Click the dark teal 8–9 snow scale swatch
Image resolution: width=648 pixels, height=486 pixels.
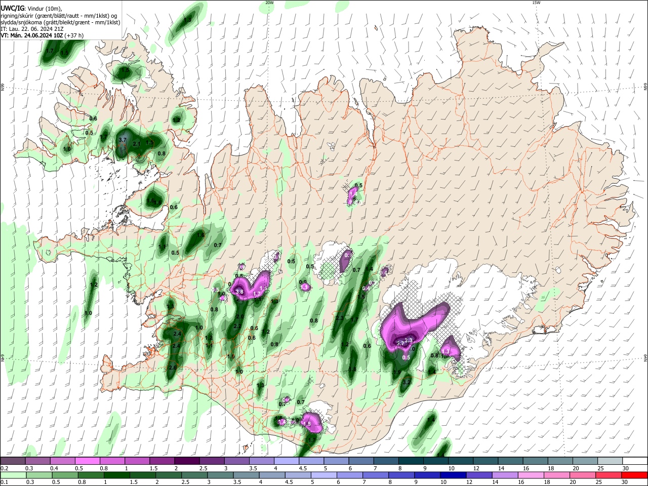(410, 461)
